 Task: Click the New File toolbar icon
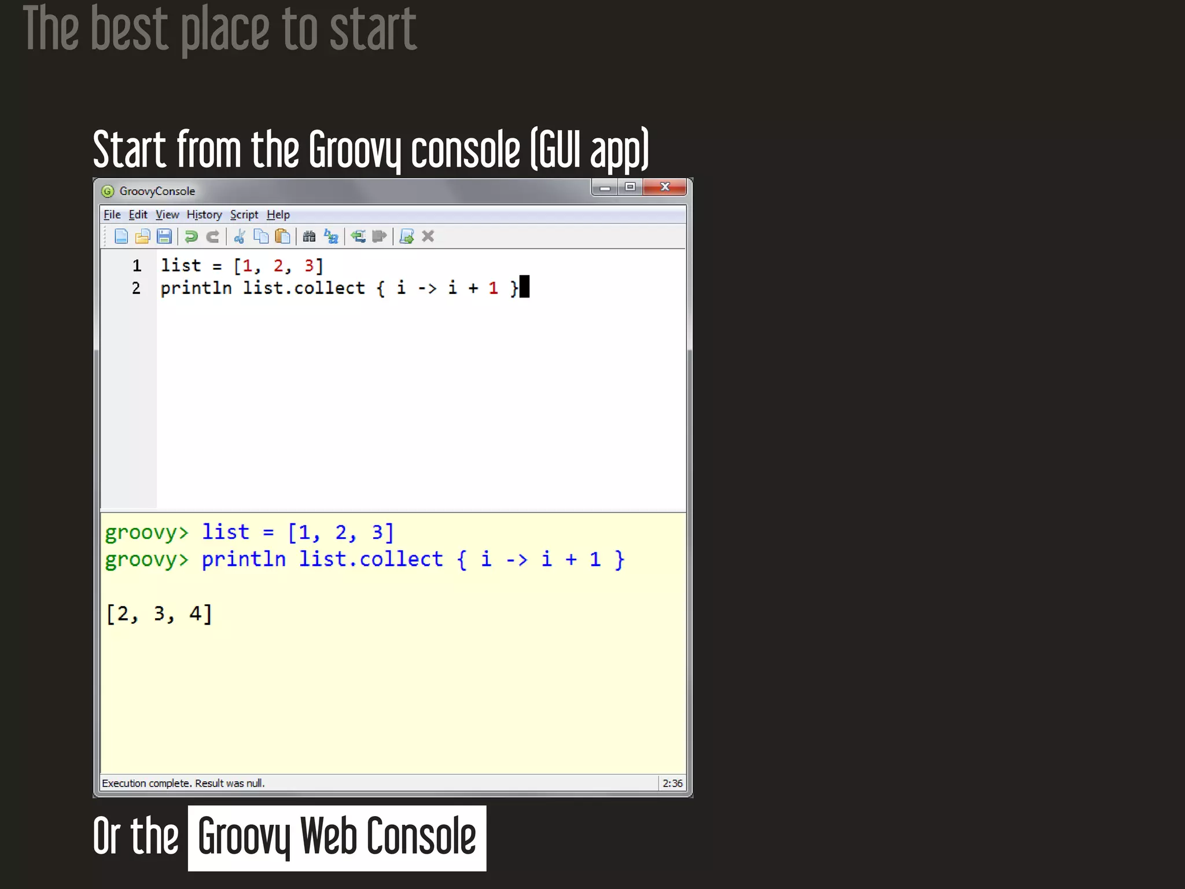coord(121,236)
